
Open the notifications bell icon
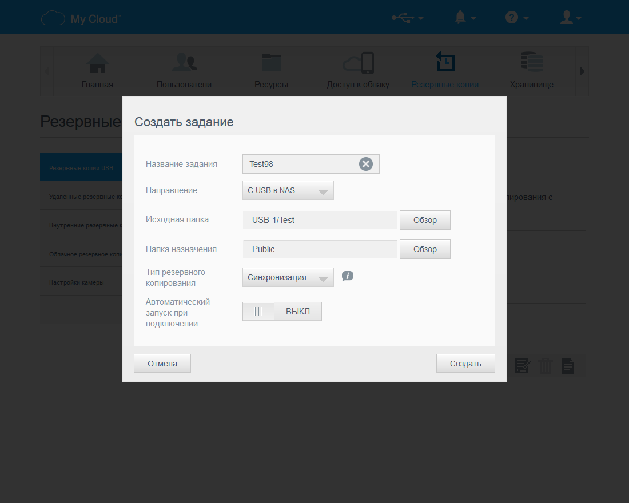(x=465, y=18)
